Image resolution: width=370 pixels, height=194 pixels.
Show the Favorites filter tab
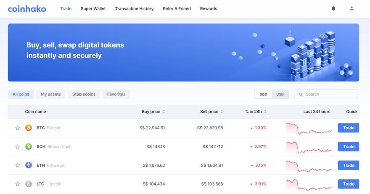[x=116, y=94]
